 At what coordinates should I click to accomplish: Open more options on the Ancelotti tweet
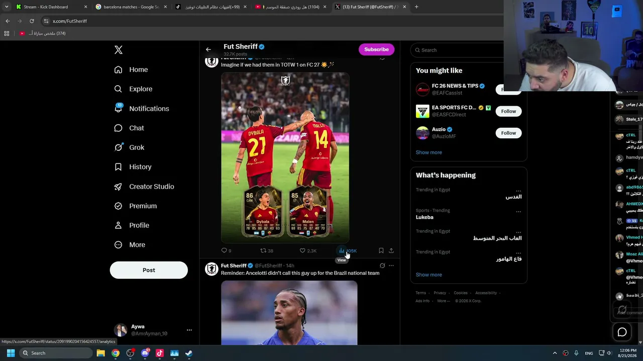pos(391,266)
